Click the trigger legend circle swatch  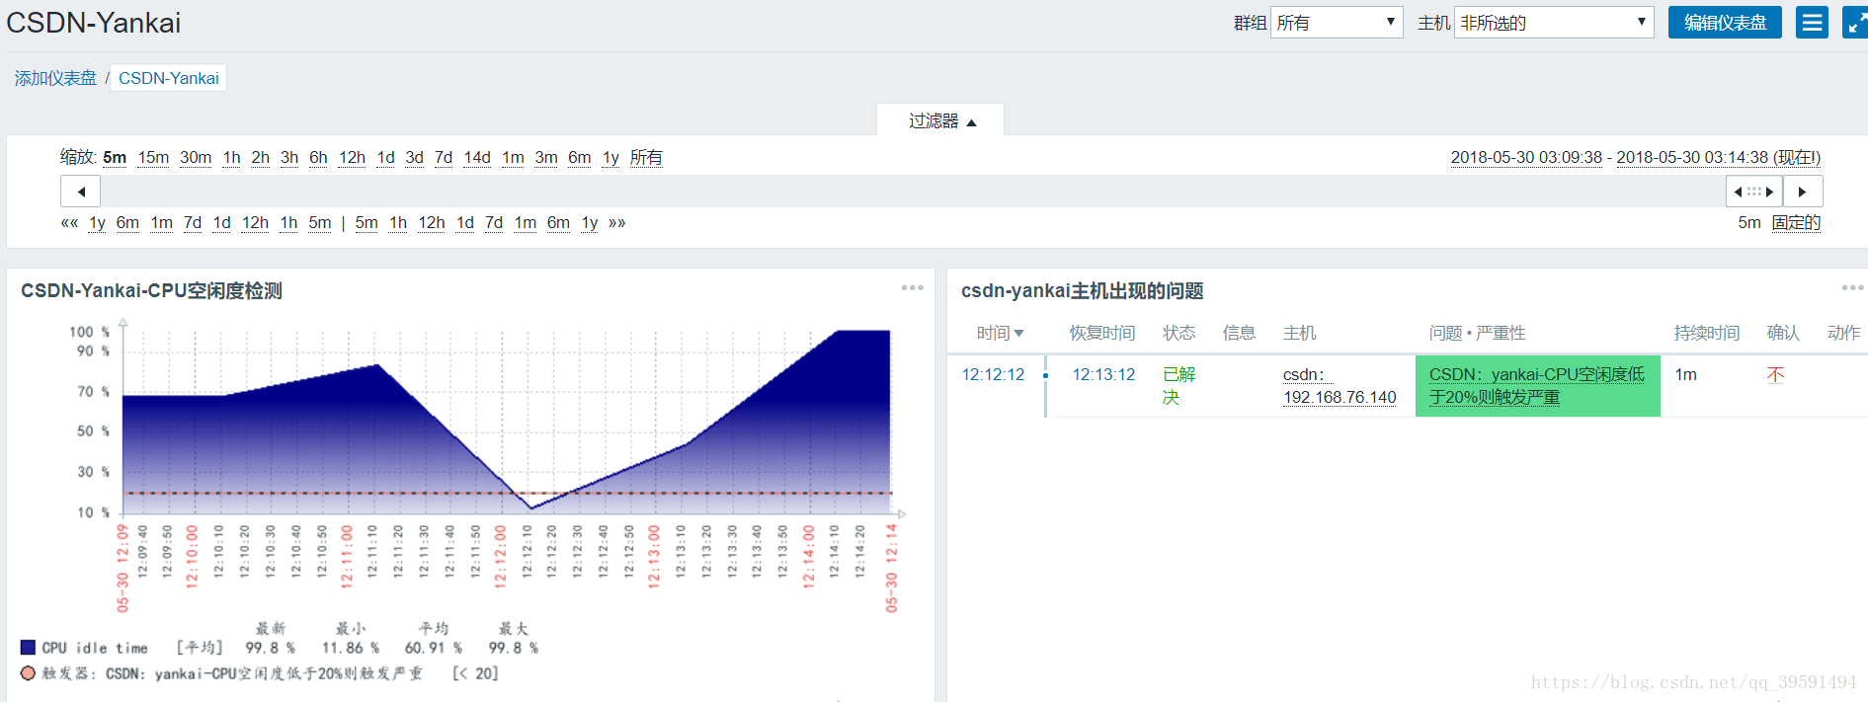pos(28,672)
